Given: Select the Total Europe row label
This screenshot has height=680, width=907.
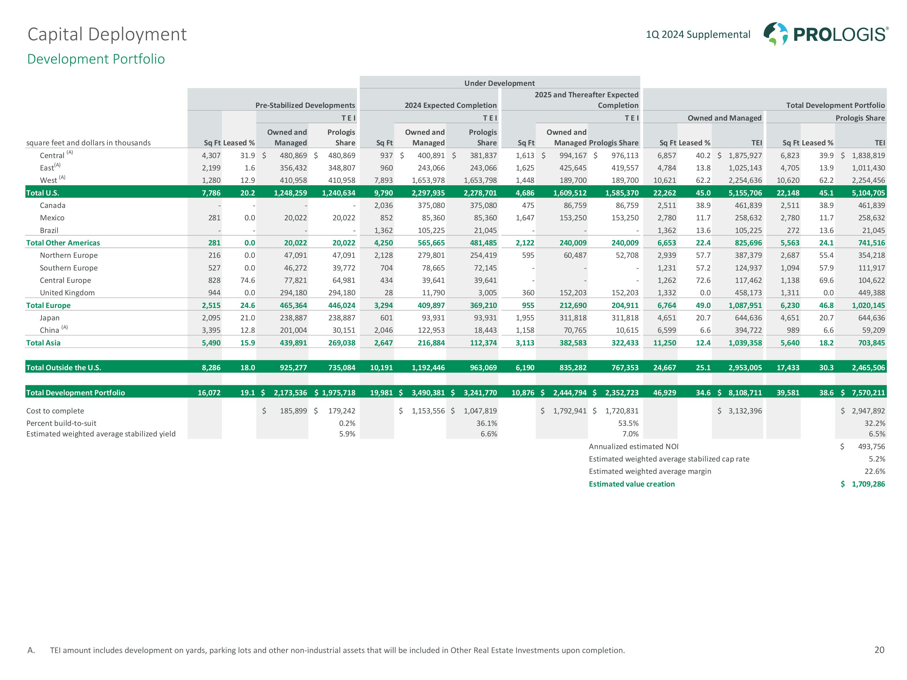Looking at the screenshot, I should [x=48, y=305].
